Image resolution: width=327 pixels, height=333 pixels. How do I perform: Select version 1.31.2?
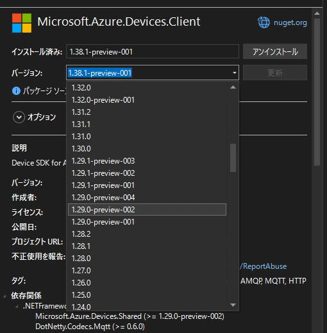tap(147, 112)
